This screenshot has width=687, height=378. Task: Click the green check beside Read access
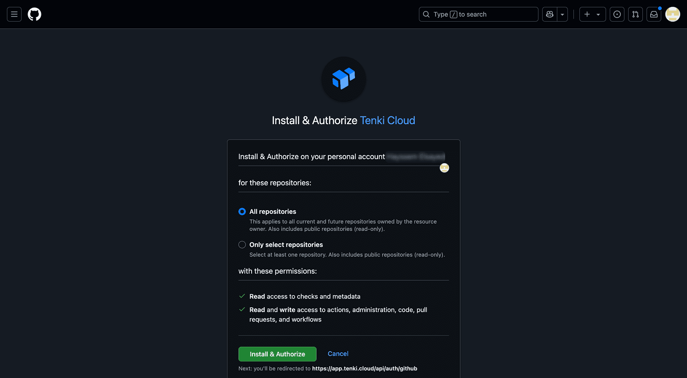(x=242, y=296)
